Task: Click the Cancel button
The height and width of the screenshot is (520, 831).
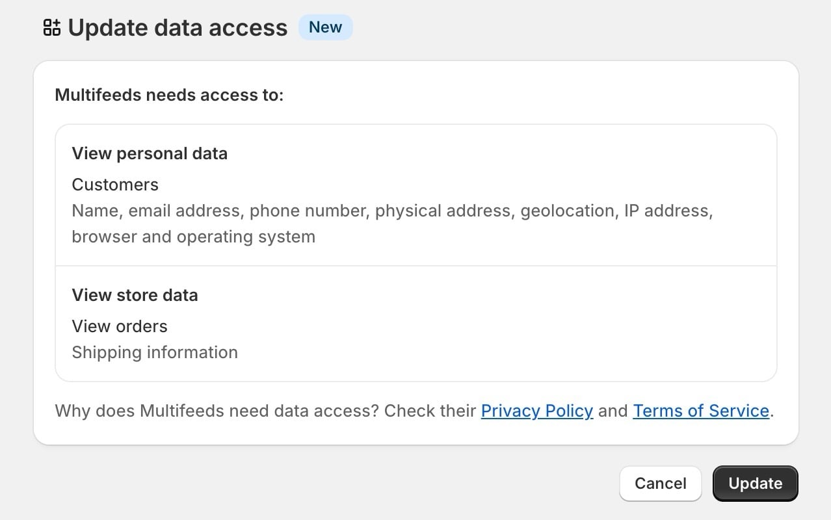Action: 660,484
